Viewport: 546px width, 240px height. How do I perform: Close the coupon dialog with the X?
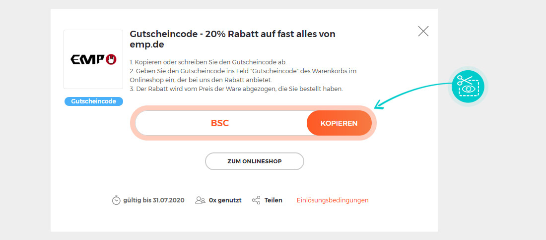coord(423,31)
